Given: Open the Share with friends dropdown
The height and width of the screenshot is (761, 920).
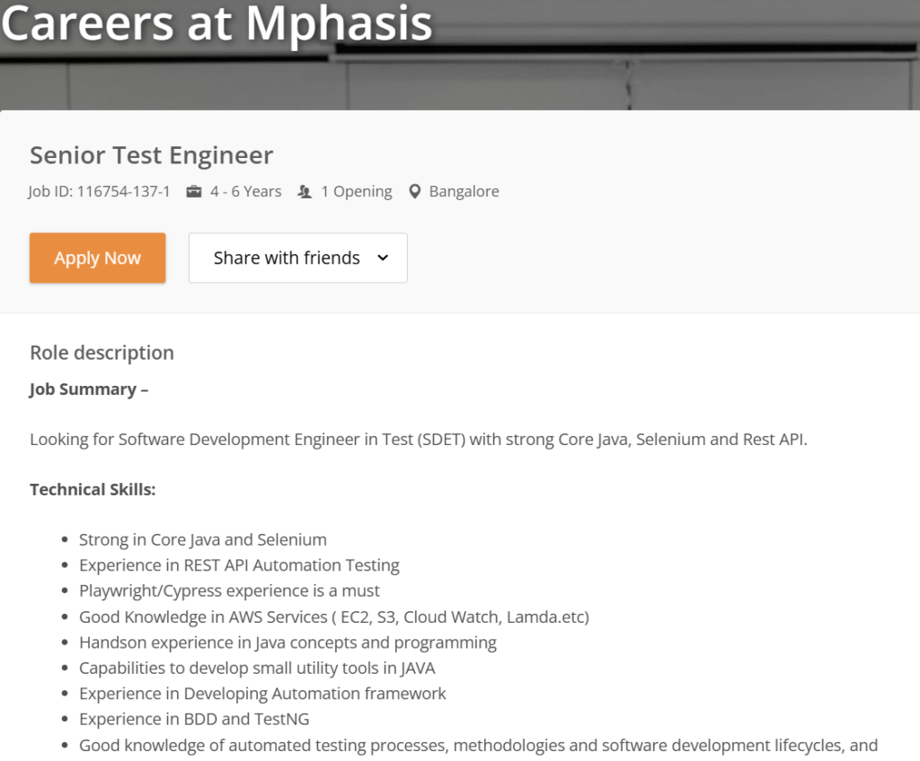Looking at the screenshot, I should pyautogui.click(x=298, y=258).
